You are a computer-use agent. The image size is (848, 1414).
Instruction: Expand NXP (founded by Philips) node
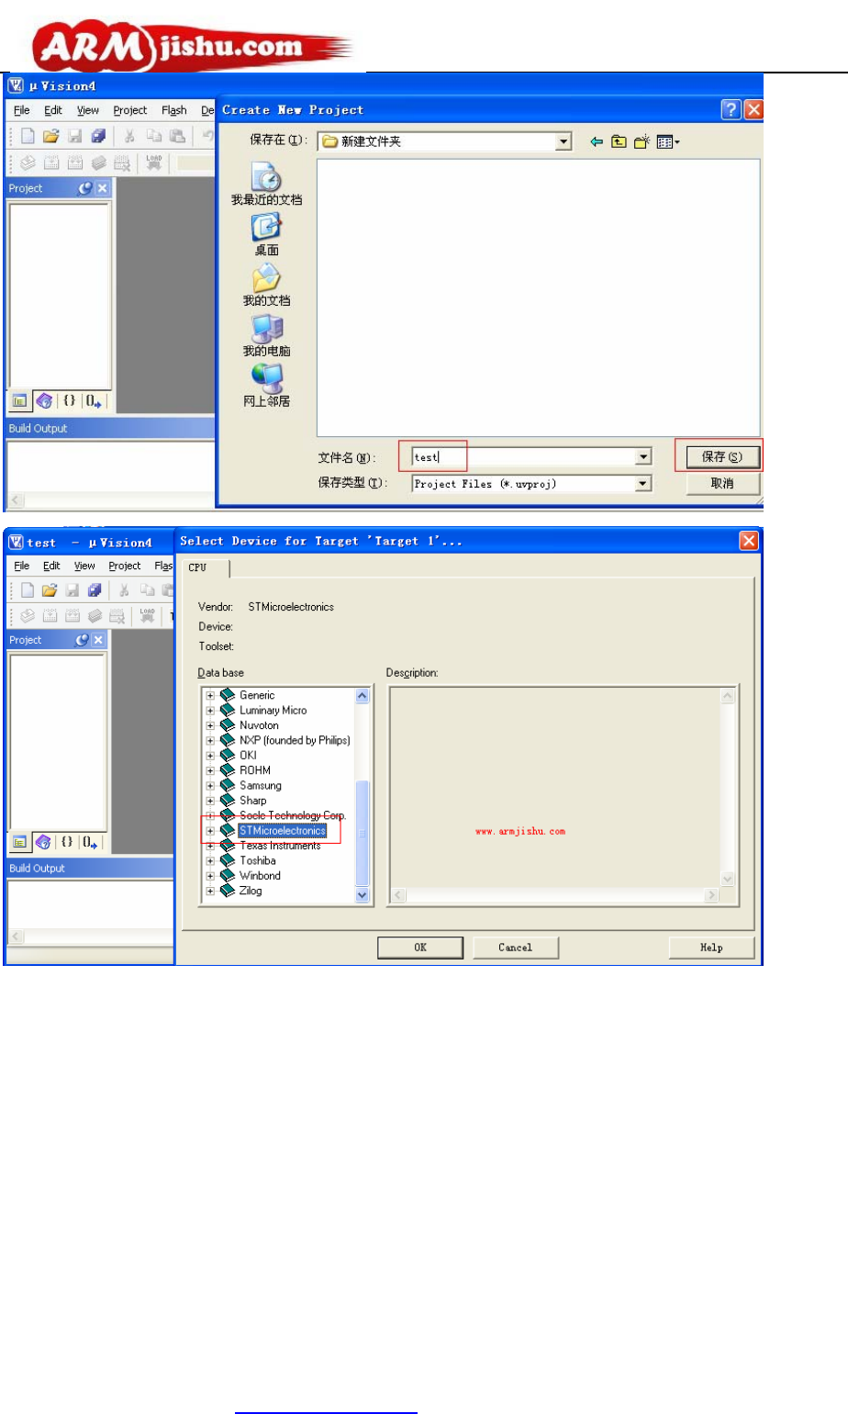click(210, 741)
